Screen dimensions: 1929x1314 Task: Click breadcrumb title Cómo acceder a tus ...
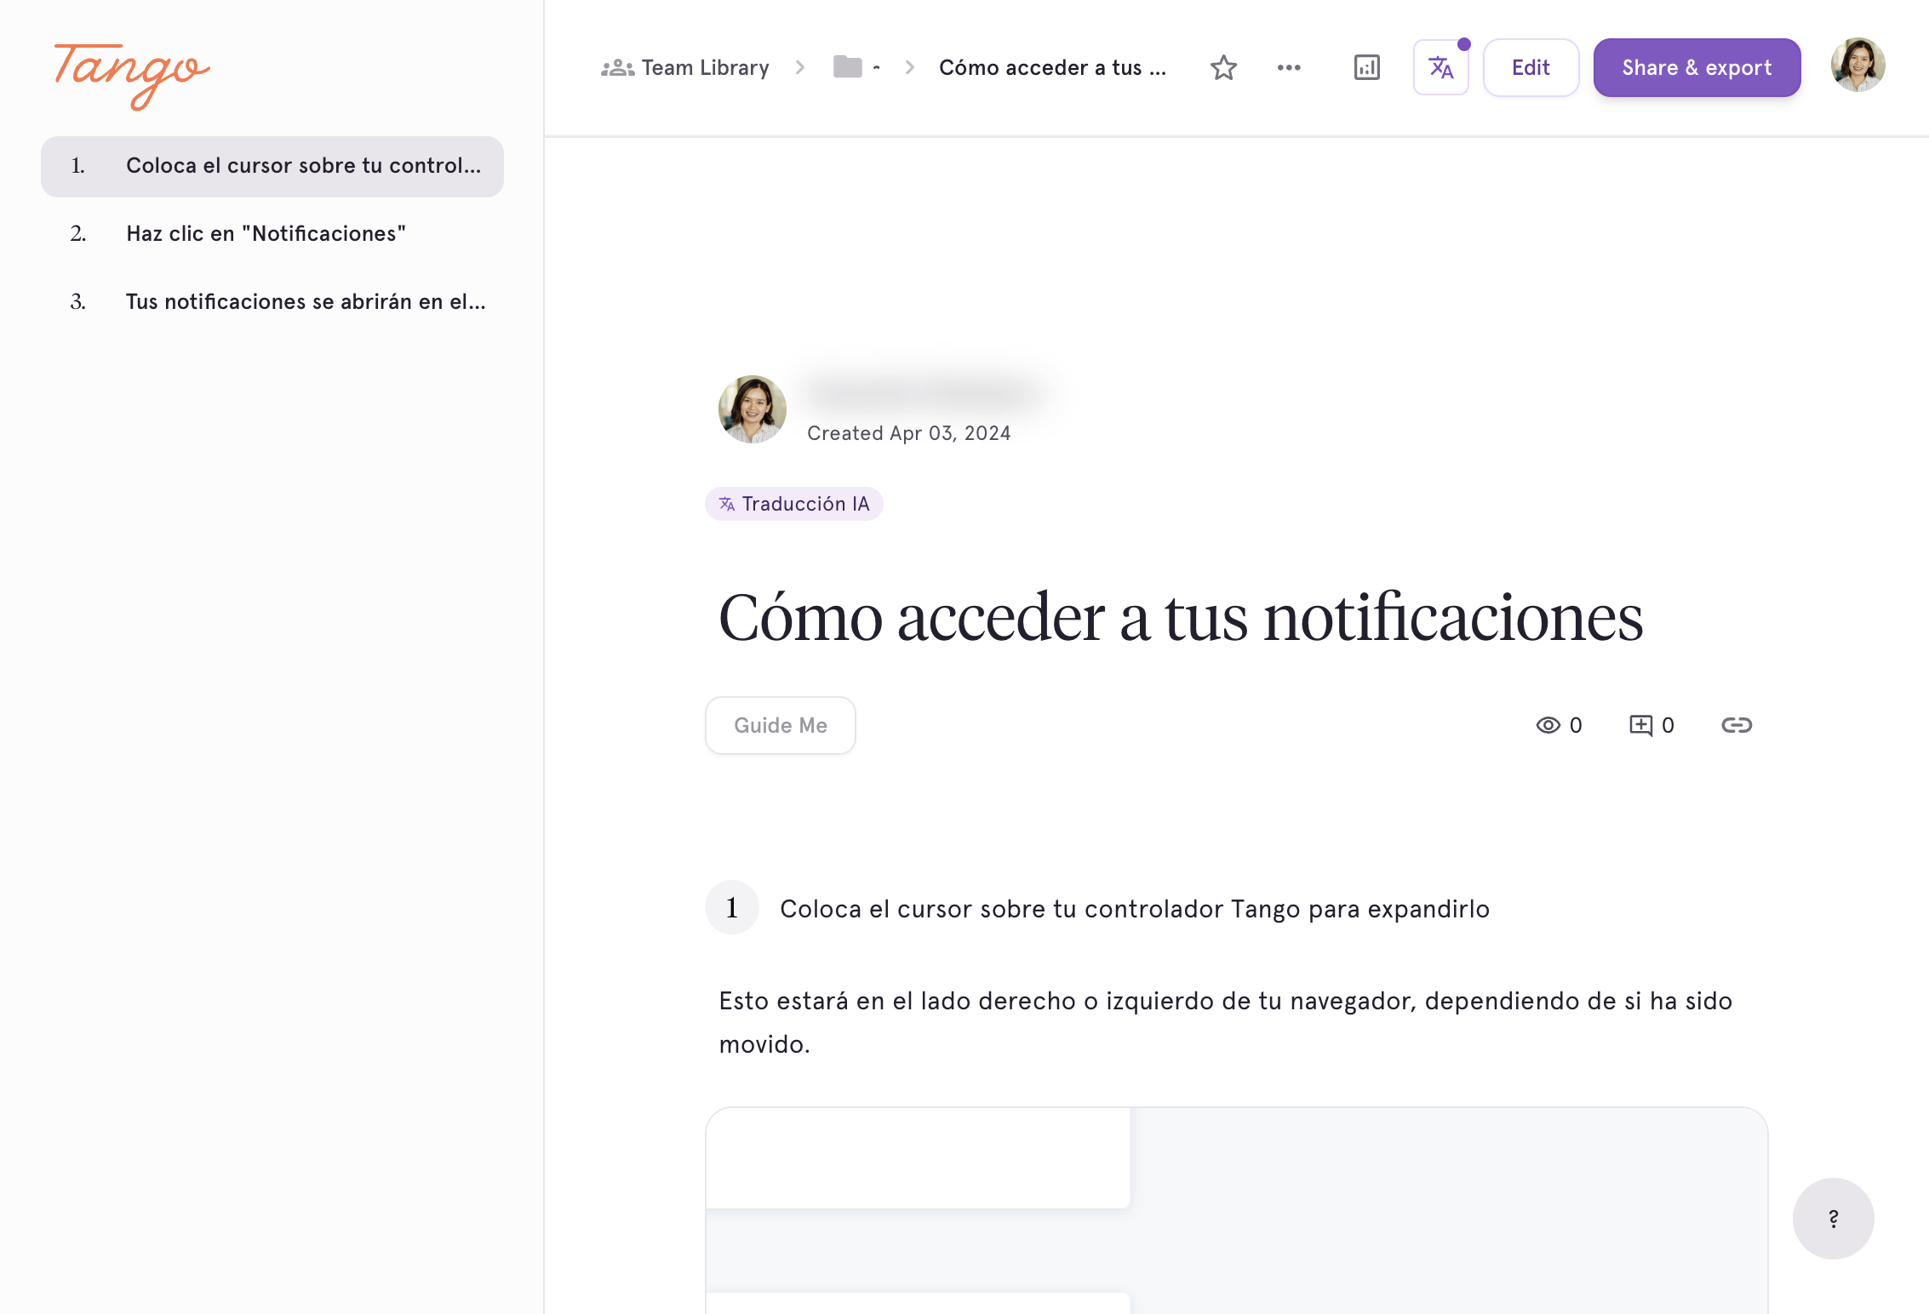pyautogui.click(x=1052, y=67)
